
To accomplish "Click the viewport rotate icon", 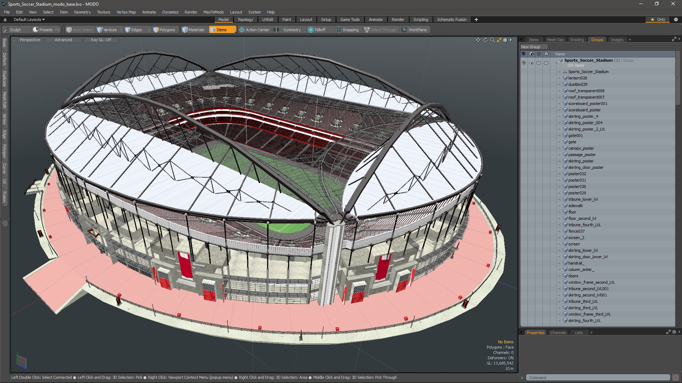I will click(x=485, y=40).
